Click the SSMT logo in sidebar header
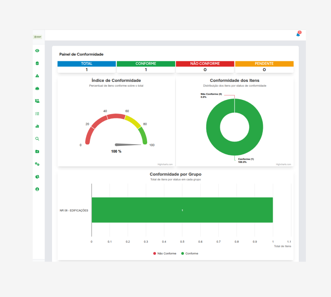The image size is (331, 297). [x=37, y=37]
